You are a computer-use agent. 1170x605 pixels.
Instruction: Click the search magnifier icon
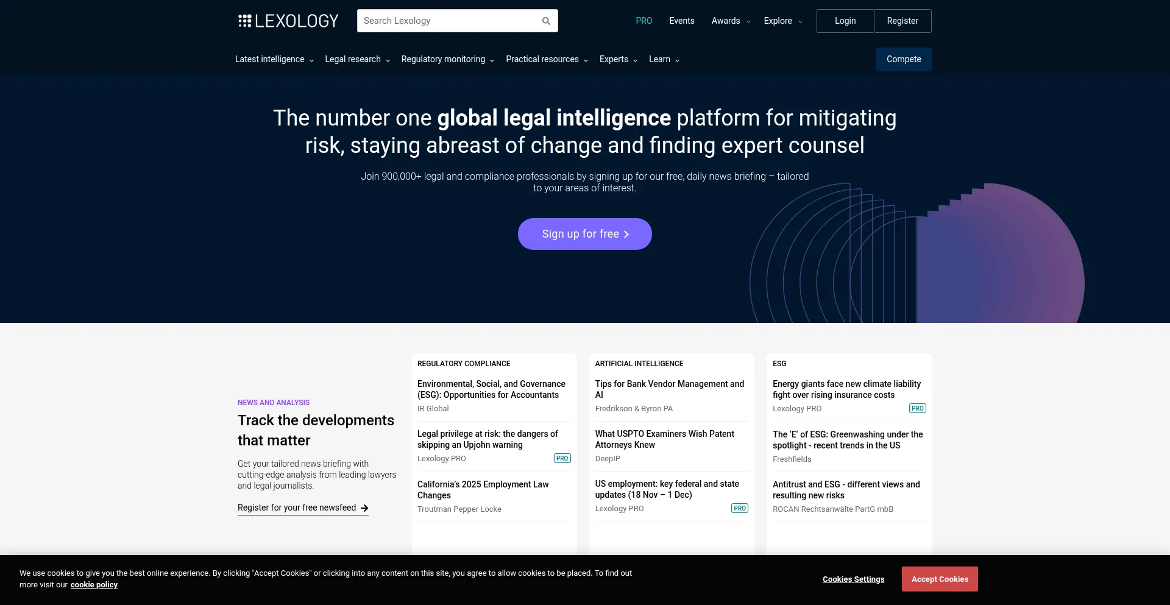(546, 21)
